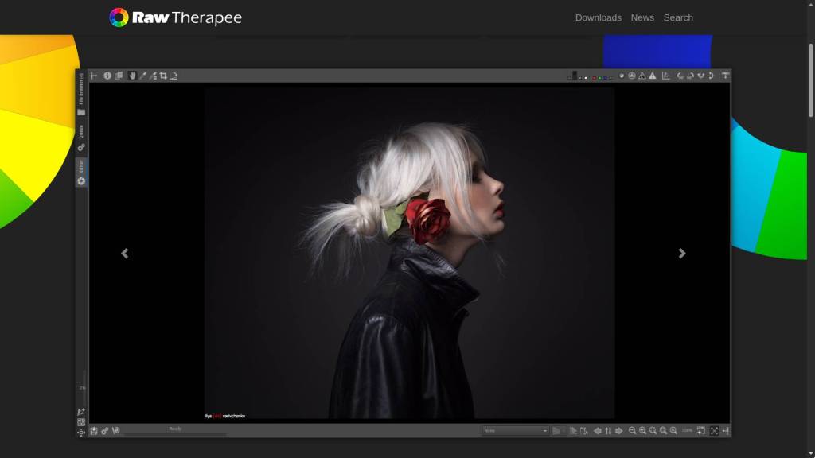Send image to queue with gears icon
This screenshot has width=815, height=458.
[105, 431]
